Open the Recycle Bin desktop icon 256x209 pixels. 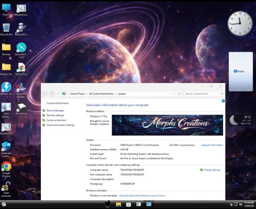pyautogui.click(x=6, y=29)
